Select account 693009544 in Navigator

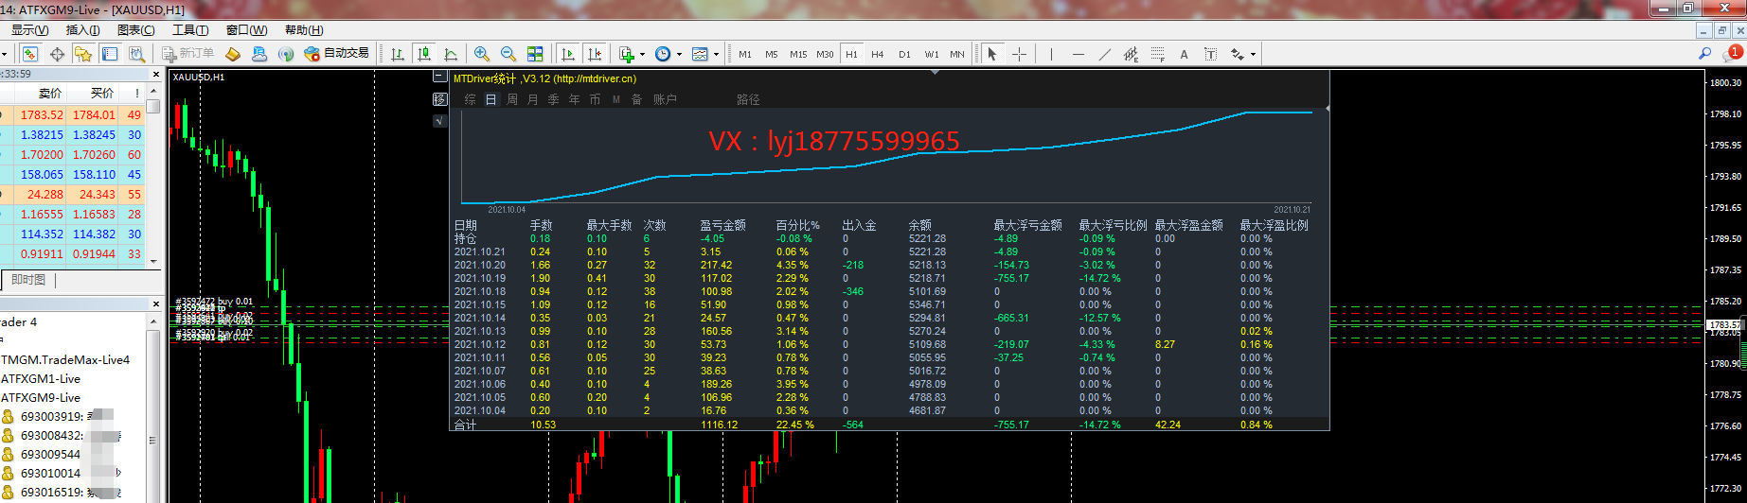50,455
